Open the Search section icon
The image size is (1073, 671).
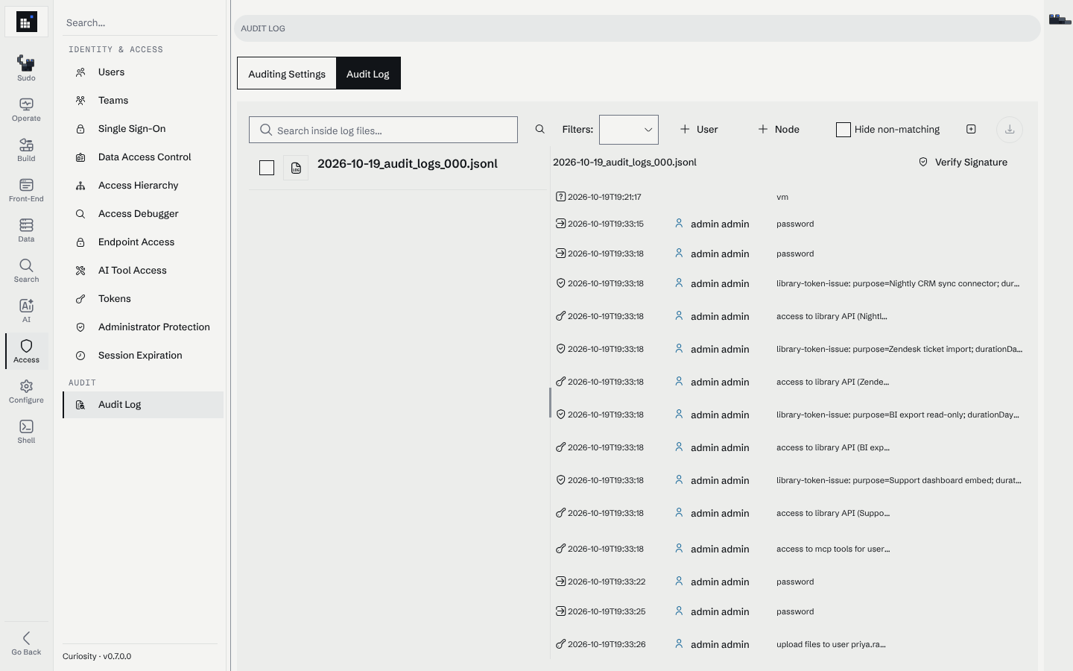coord(26,271)
